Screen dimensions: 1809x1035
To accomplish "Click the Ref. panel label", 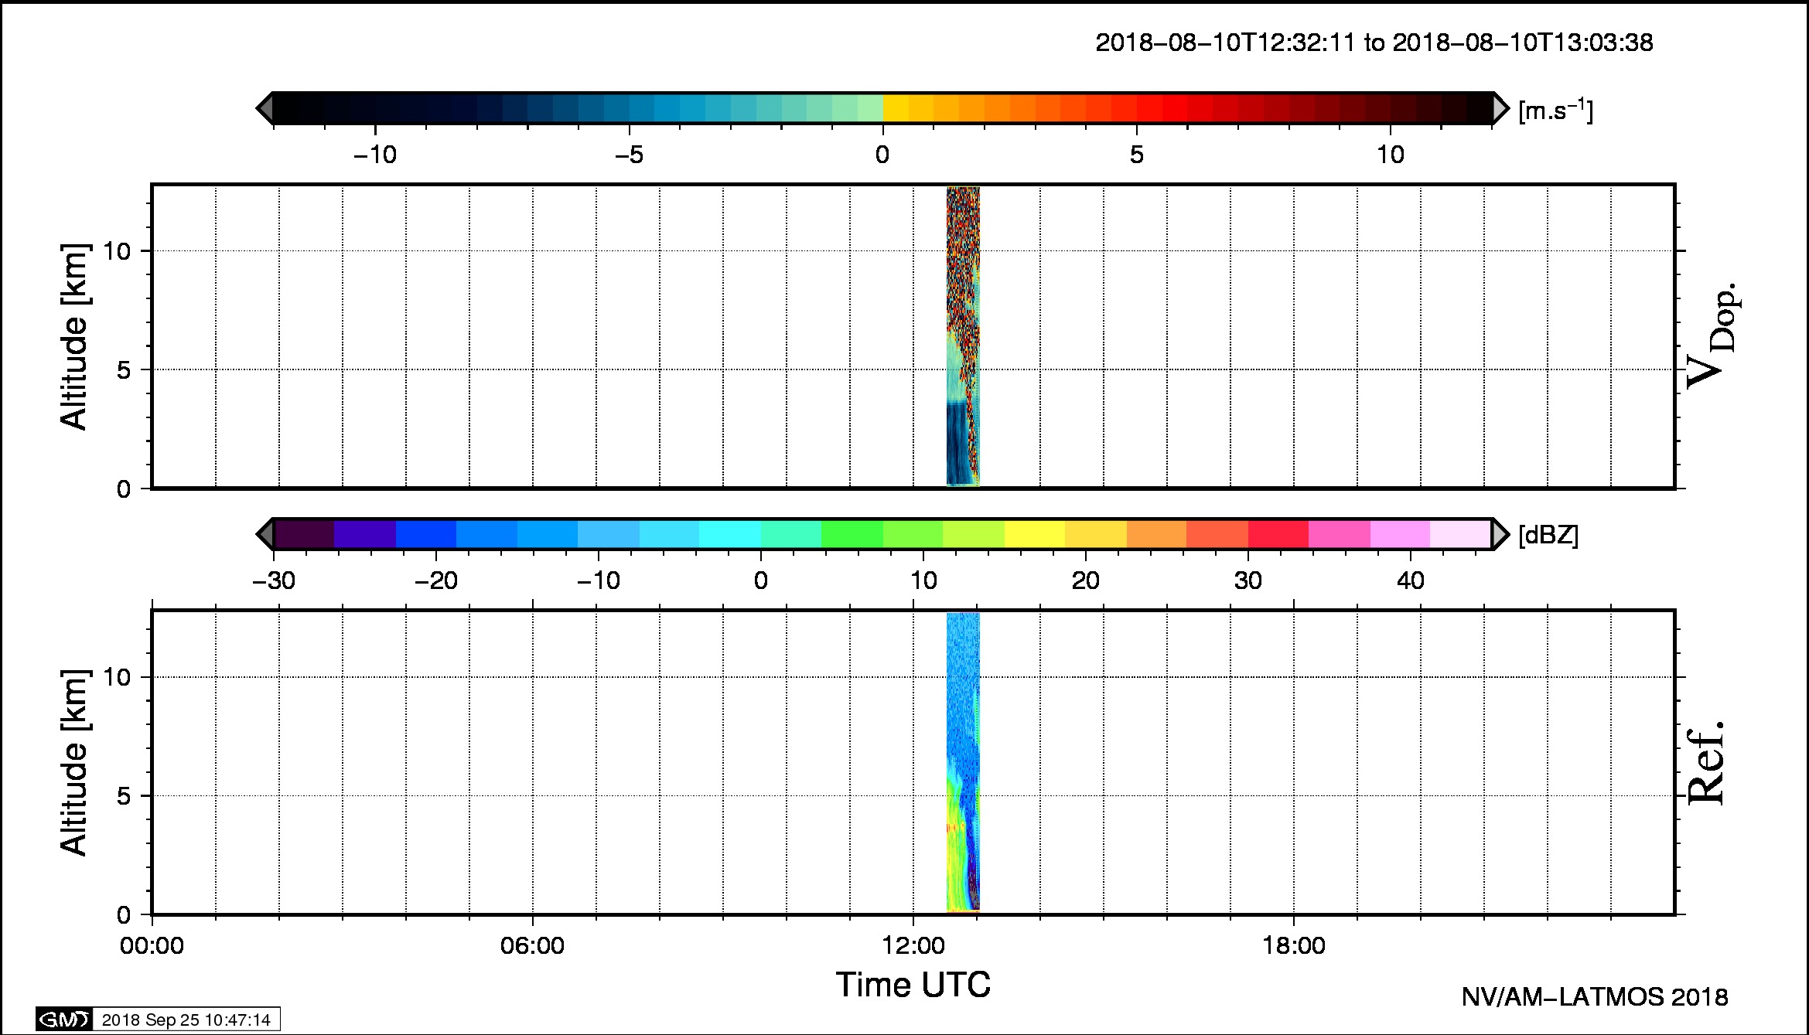I will [x=1705, y=763].
